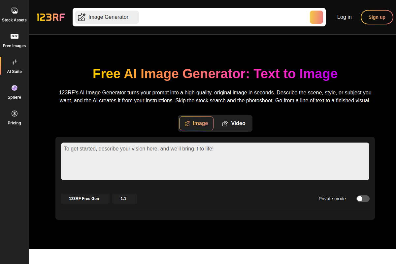This screenshot has height=264, width=396.
Task: Click inside the prompt description textbox
Action: point(215,161)
